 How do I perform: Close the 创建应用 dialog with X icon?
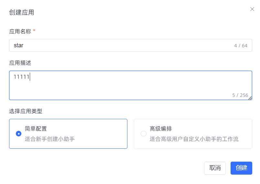coord(252,9)
